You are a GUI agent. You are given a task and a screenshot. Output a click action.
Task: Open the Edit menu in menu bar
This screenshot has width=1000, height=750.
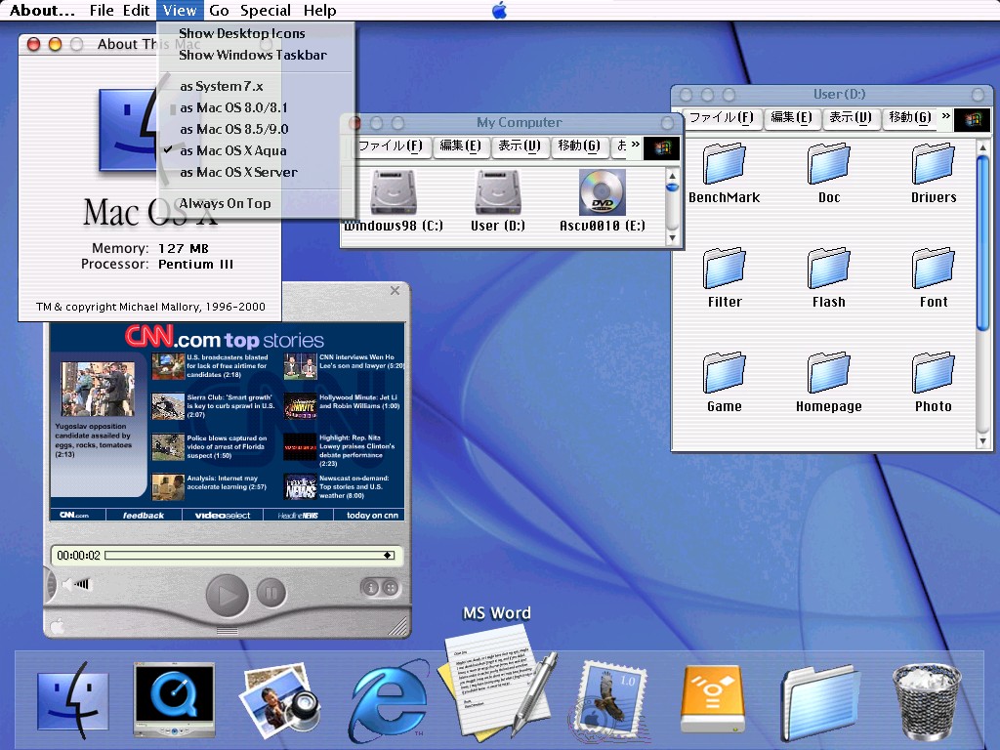136,10
